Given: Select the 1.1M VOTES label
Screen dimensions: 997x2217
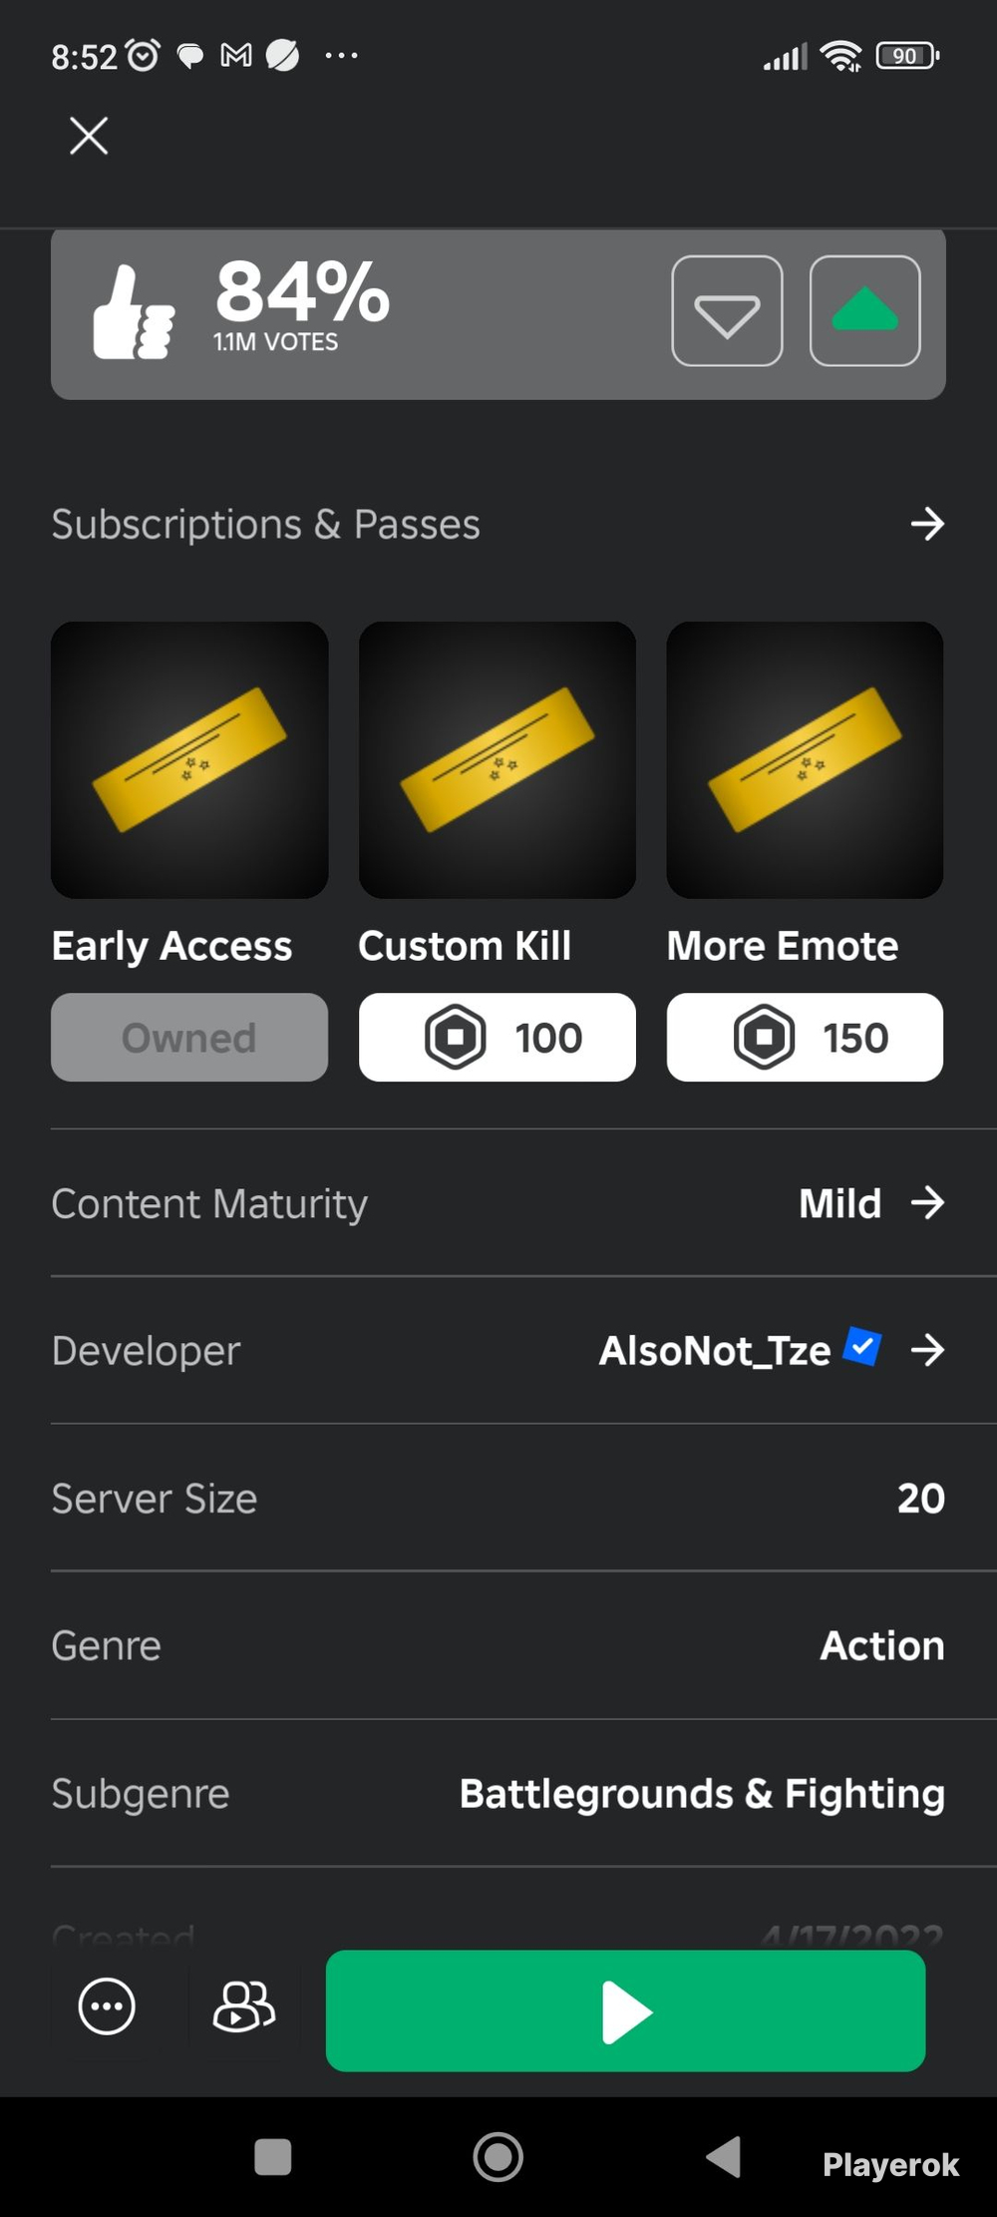Looking at the screenshot, I should pos(275,342).
